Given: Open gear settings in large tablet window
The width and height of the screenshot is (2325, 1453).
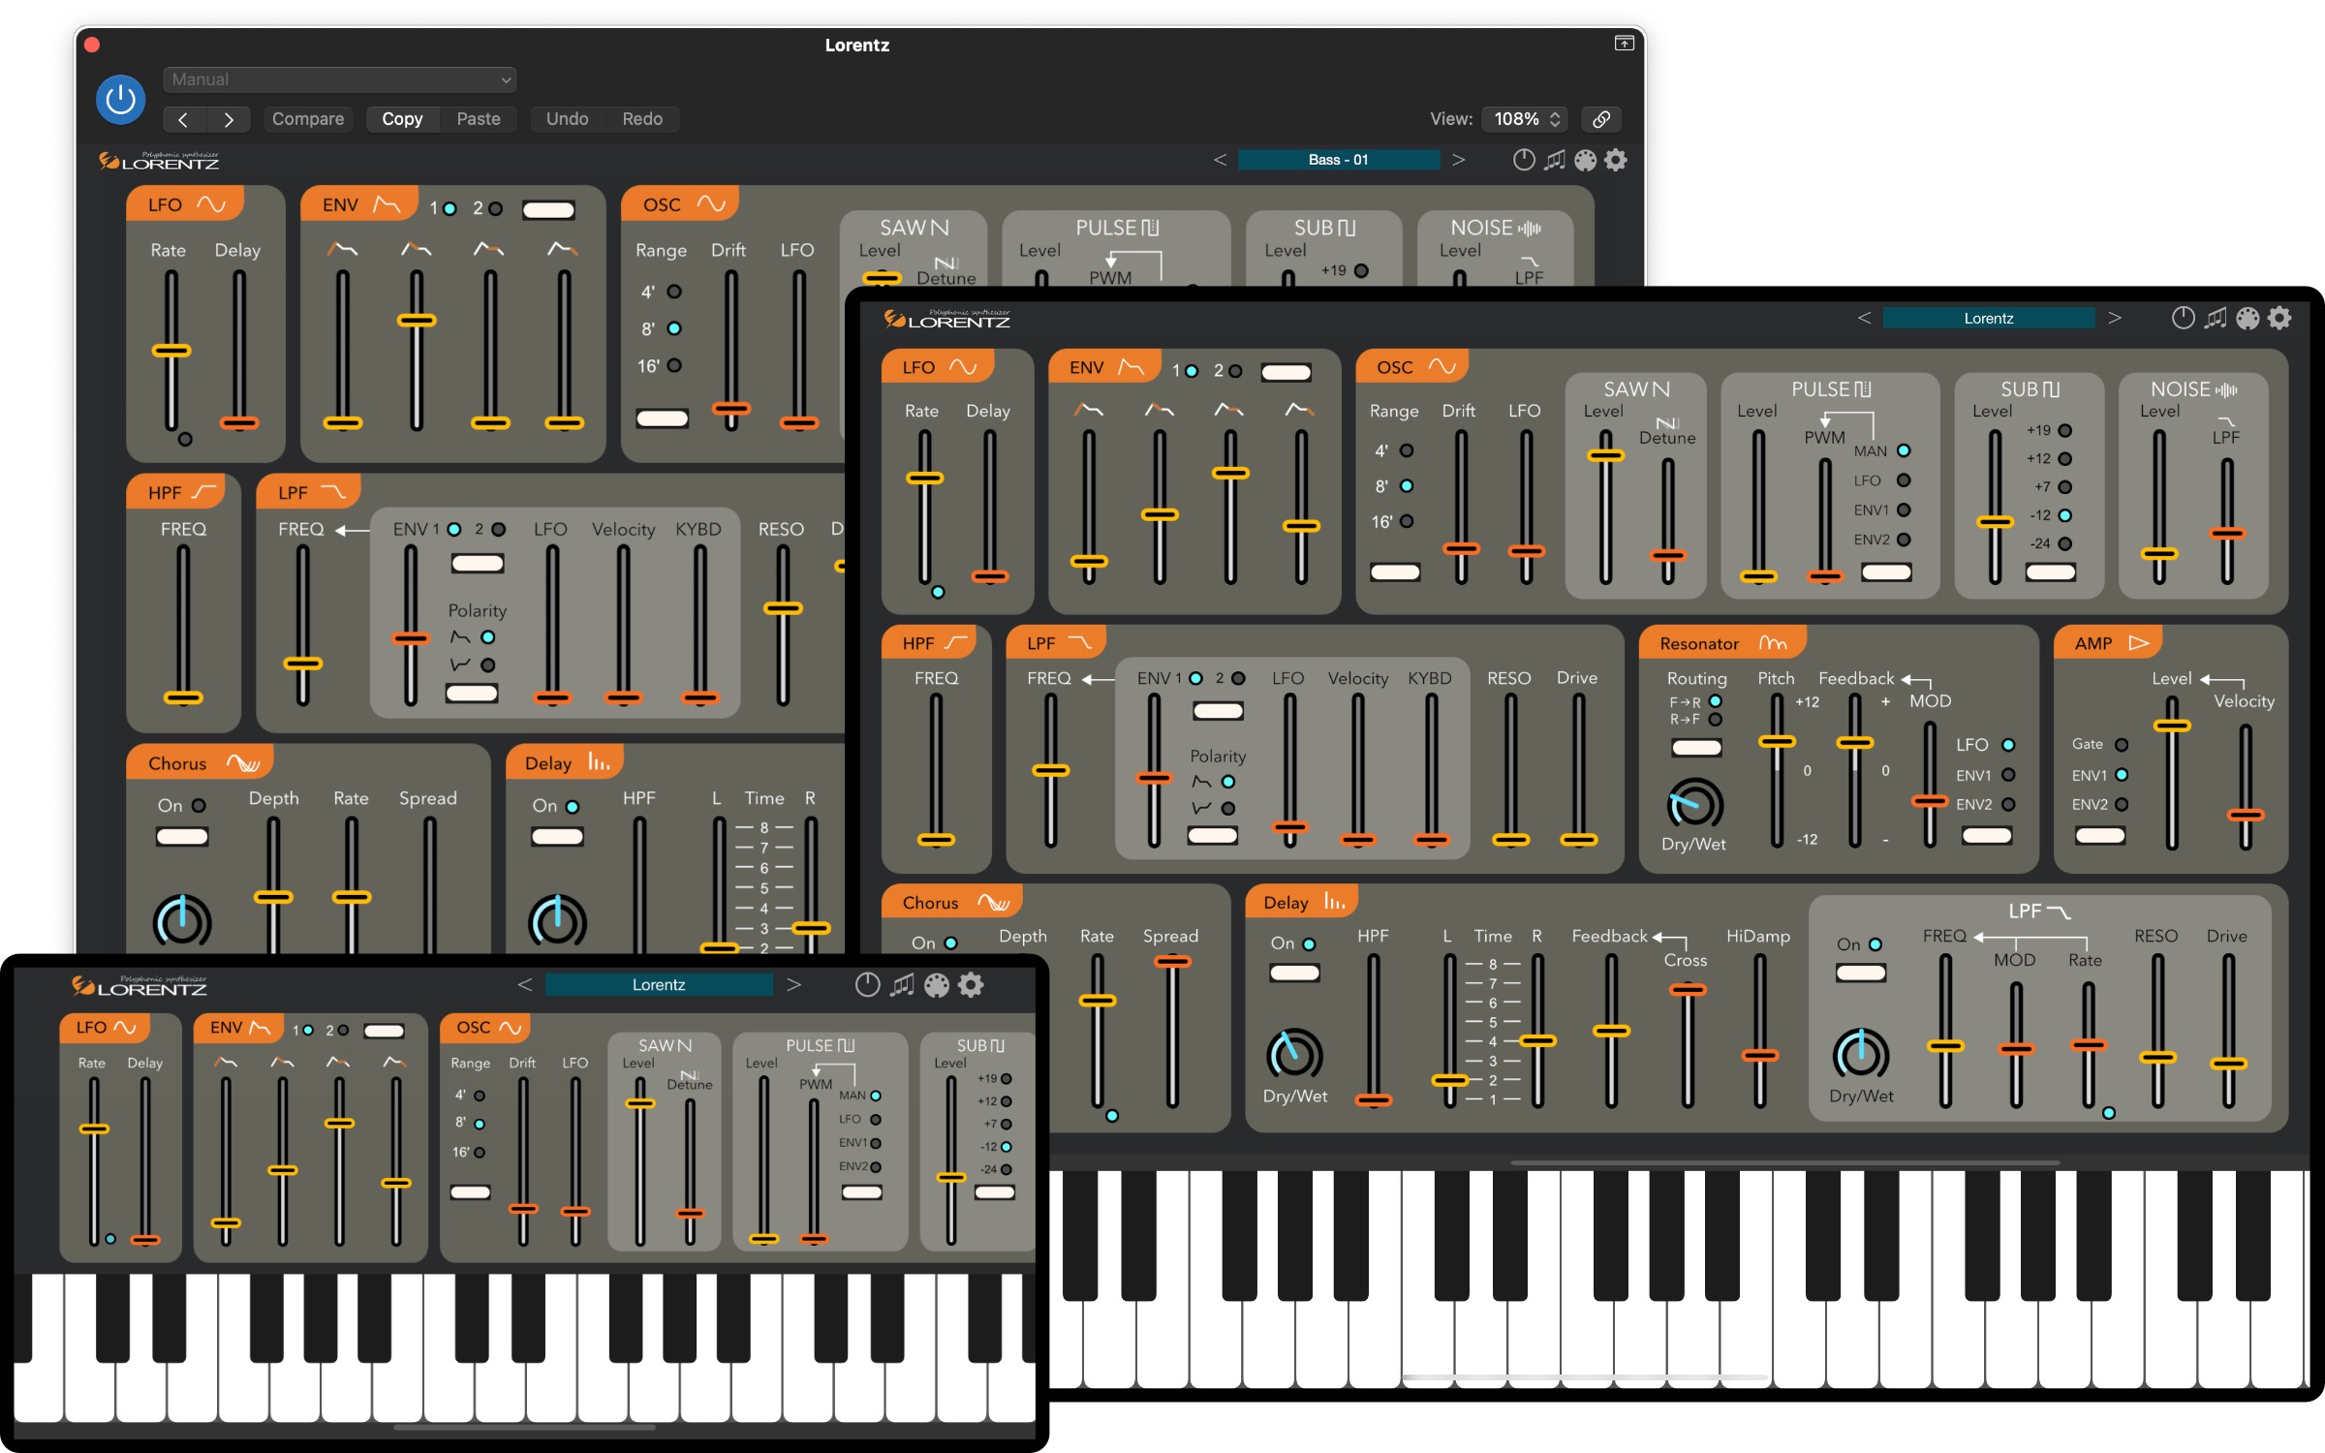Looking at the screenshot, I should pyautogui.click(x=2280, y=318).
